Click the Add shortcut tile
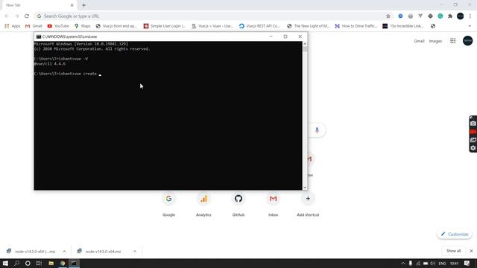 click(308, 204)
